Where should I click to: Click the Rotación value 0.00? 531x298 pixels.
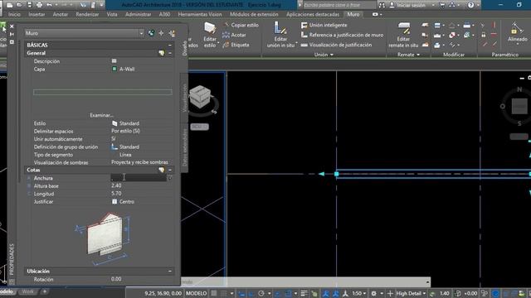116,279
